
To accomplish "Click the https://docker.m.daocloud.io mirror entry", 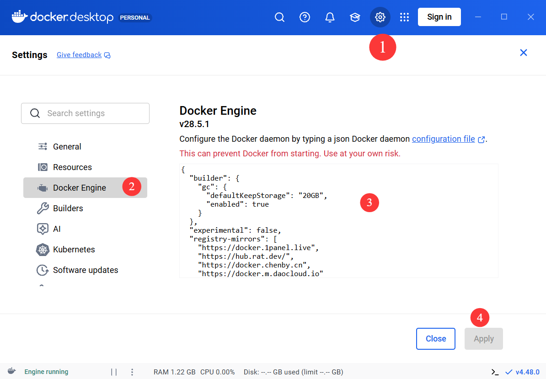I will pyautogui.click(x=261, y=273).
